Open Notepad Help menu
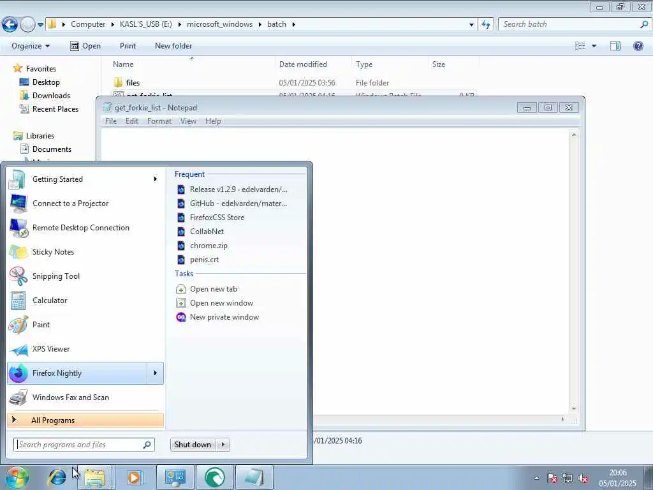The image size is (653, 490). point(213,121)
